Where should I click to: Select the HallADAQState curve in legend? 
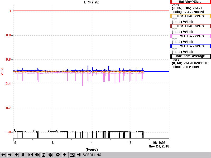click(x=190, y=2)
